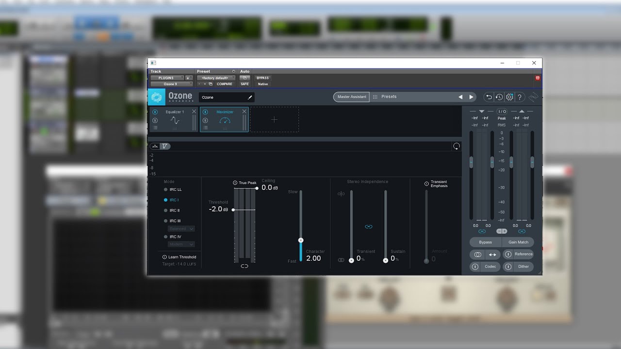Click the Ozone Bypass button

point(485,242)
